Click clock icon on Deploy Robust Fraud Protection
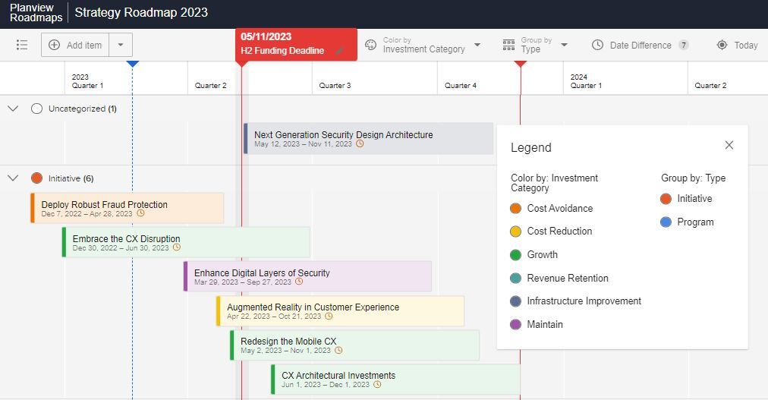The width and height of the screenshot is (768, 400). tap(140, 213)
